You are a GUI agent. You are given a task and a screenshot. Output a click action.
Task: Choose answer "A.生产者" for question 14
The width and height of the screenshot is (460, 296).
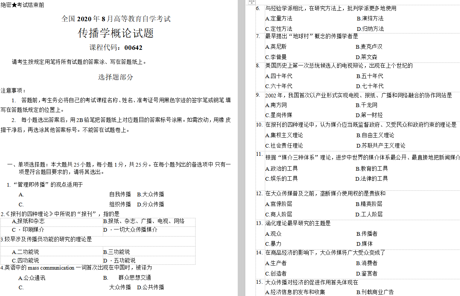coord(276,263)
